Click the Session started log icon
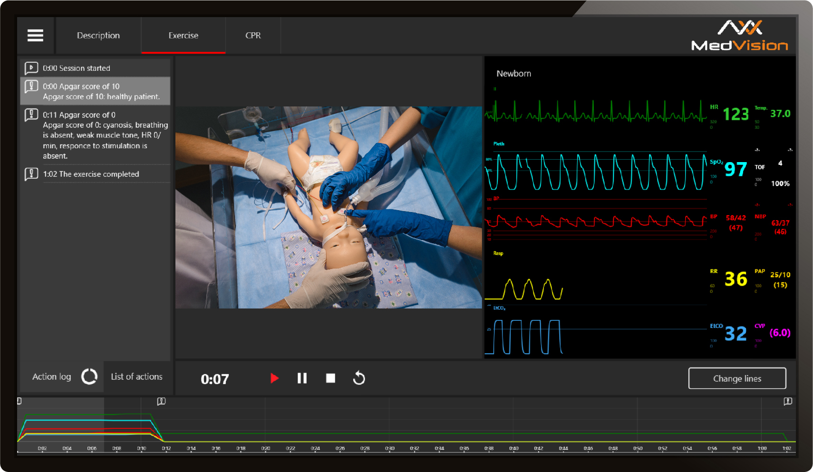813x472 pixels. (31, 68)
